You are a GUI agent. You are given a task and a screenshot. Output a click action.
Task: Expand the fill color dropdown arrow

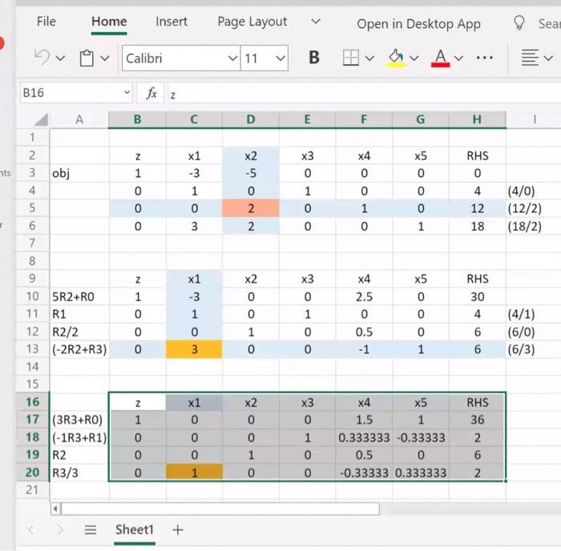414,58
